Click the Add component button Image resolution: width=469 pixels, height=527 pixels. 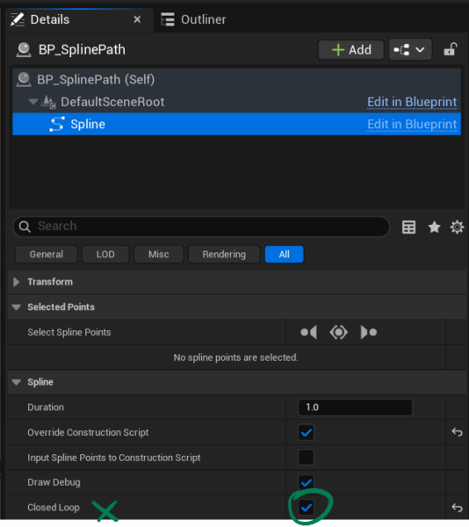pyautogui.click(x=350, y=50)
